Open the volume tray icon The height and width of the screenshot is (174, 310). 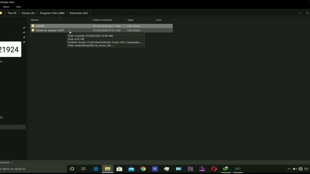coord(306,169)
